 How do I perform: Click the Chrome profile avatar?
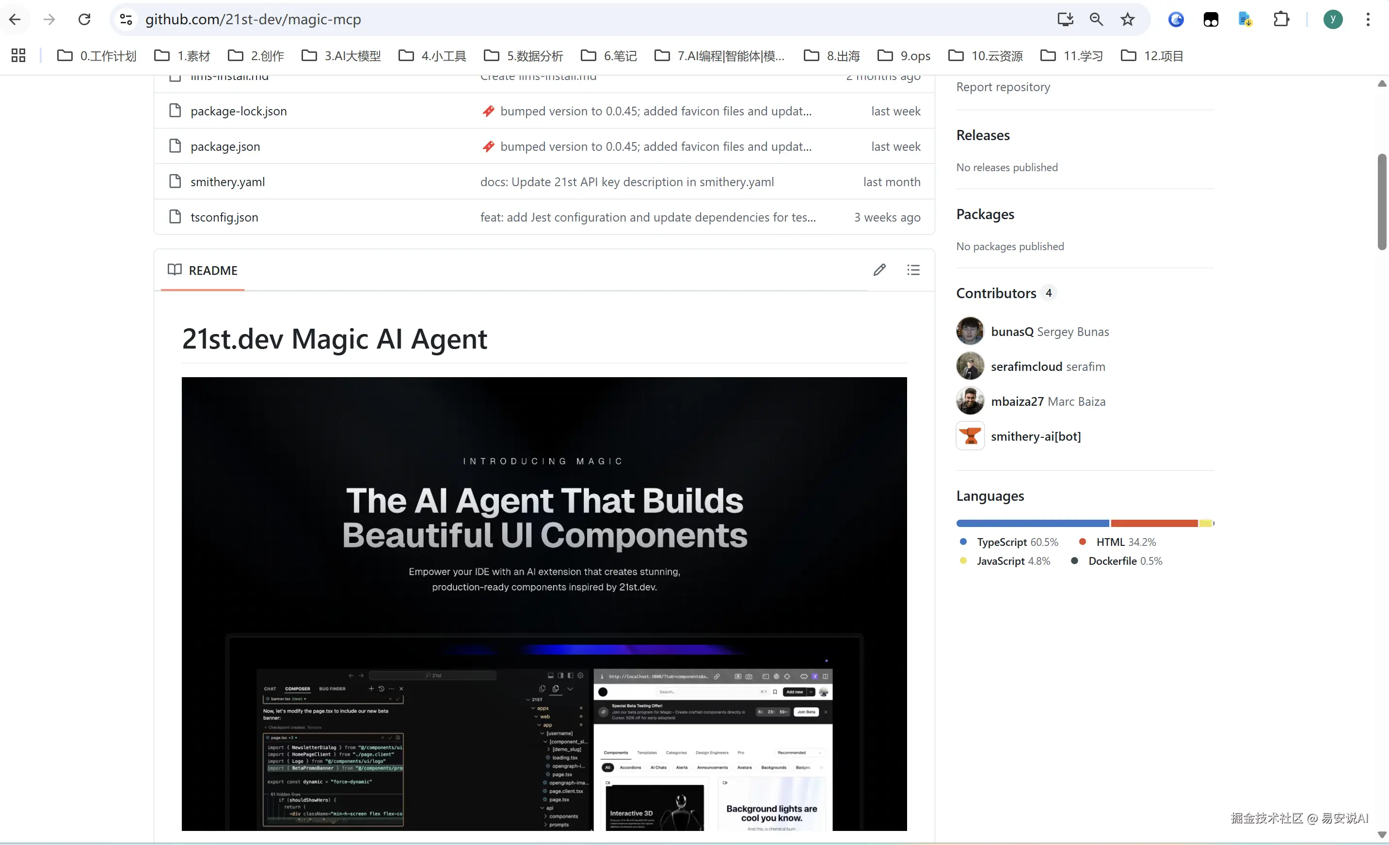1333,19
